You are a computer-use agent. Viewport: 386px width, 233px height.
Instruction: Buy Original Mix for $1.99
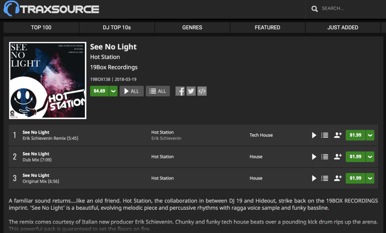[355, 178]
